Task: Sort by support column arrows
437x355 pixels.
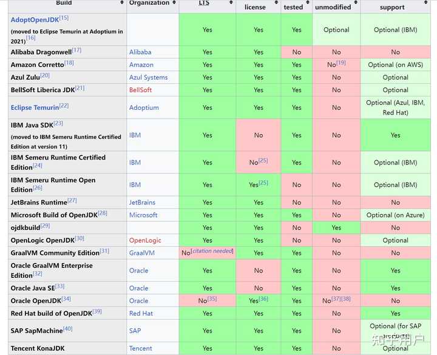Action: tap(426, 2)
